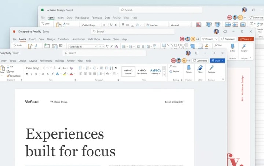Switch to Transitions tab in PowerPoint
Image resolution: width=264 pixels, height=166 pixels.
[x=63, y=39]
